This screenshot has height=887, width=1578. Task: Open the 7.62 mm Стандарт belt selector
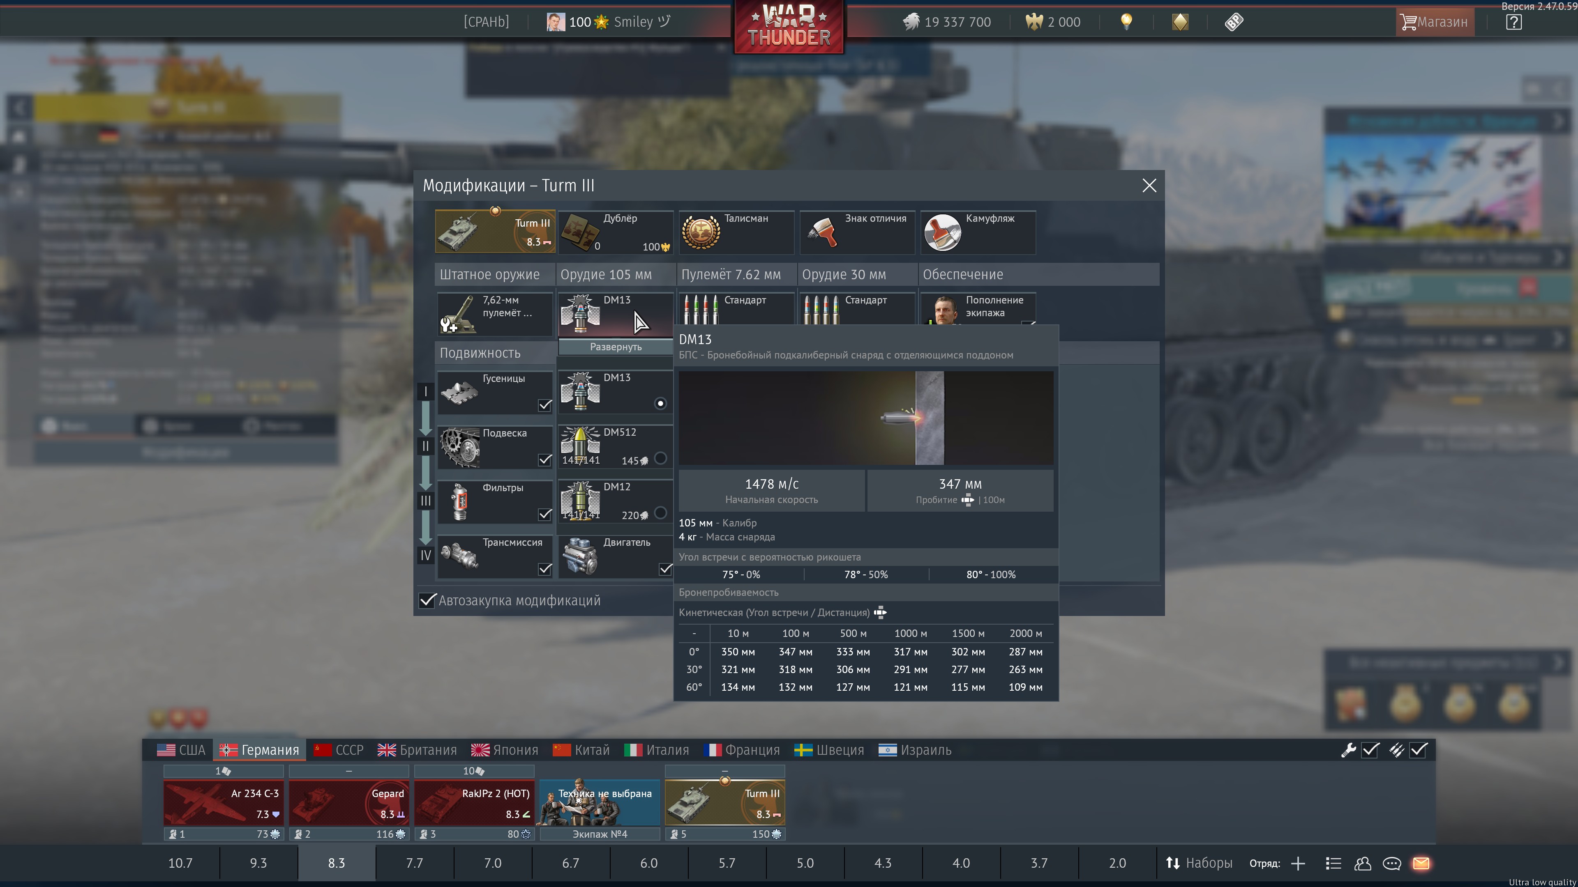pyautogui.click(x=736, y=309)
